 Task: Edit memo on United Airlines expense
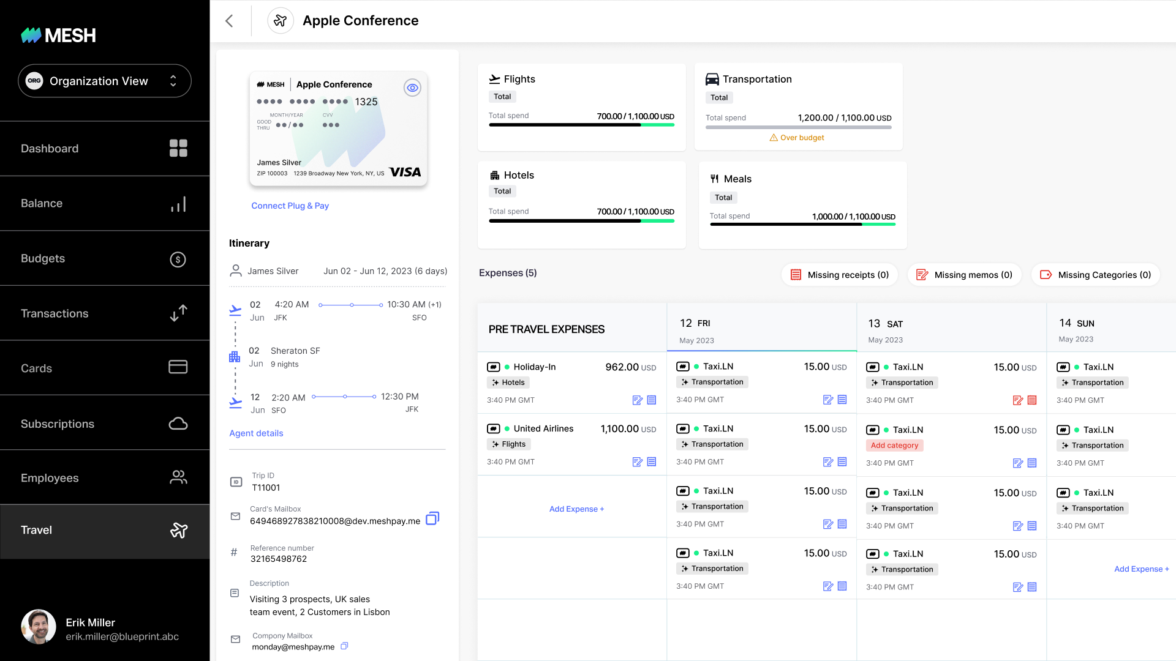pos(637,462)
